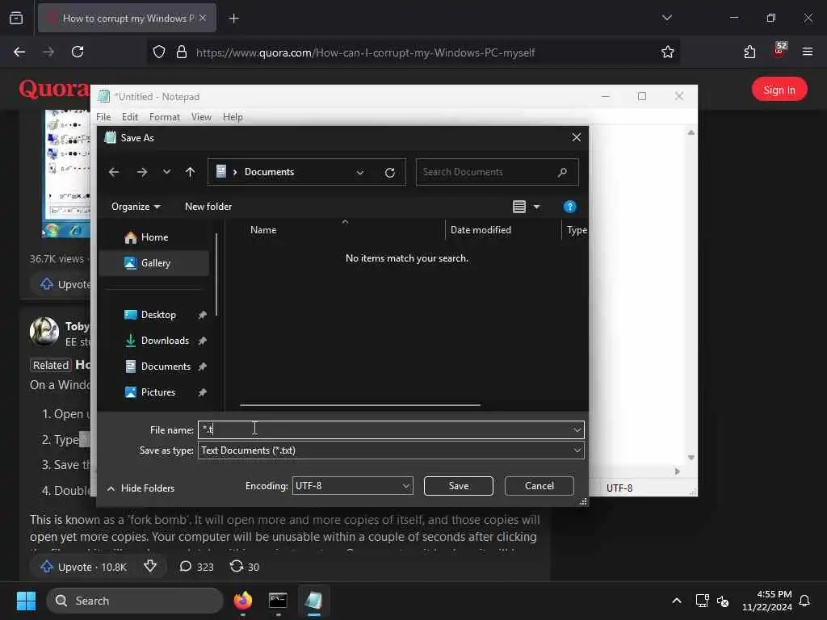This screenshot has height=620, width=827.
Task: Open Notepad Edit menu
Action: 130,117
